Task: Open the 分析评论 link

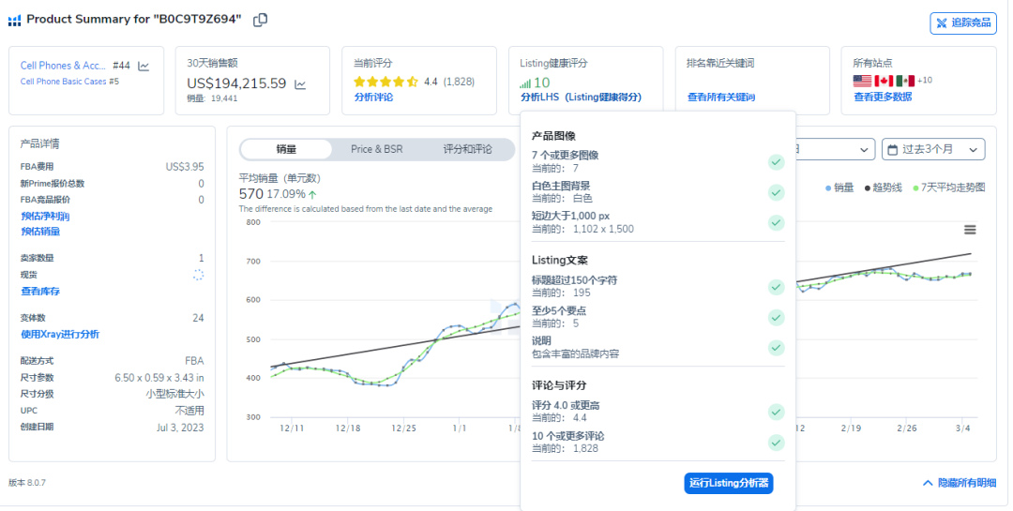Action: (x=373, y=98)
